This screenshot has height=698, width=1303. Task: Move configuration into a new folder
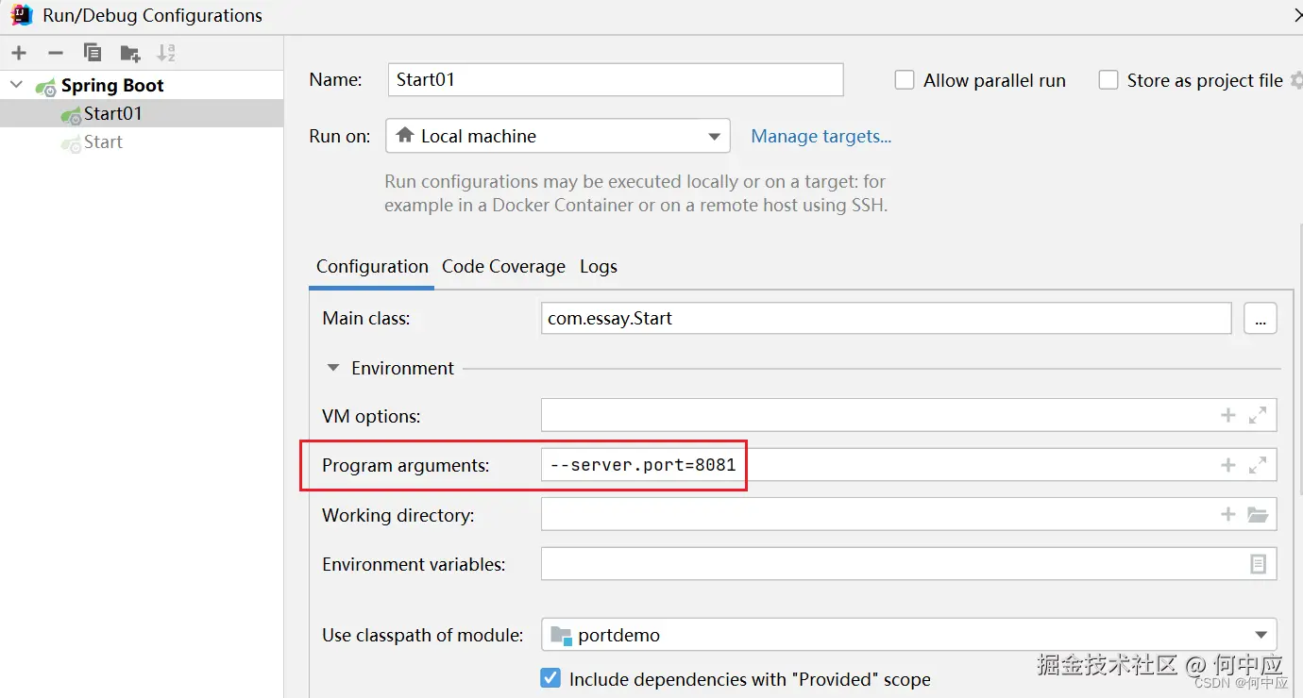tap(130, 53)
